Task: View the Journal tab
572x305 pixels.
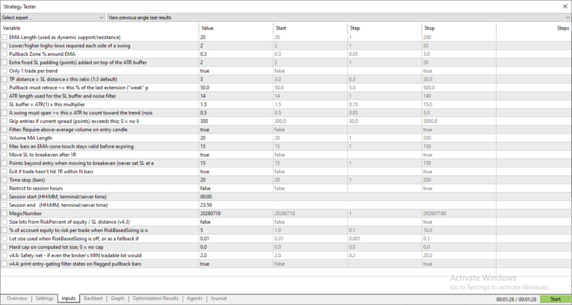Action: click(218, 298)
